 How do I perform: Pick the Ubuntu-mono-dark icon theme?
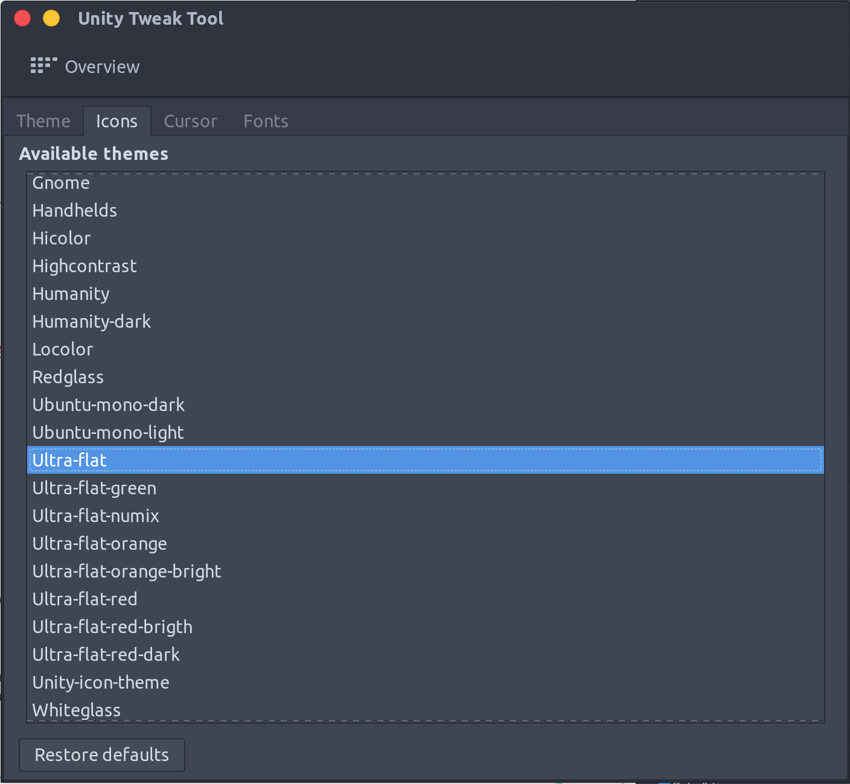point(426,405)
